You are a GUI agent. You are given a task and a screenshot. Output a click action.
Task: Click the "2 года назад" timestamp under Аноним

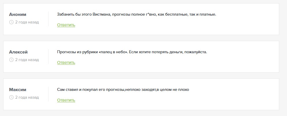(x=27, y=22)
